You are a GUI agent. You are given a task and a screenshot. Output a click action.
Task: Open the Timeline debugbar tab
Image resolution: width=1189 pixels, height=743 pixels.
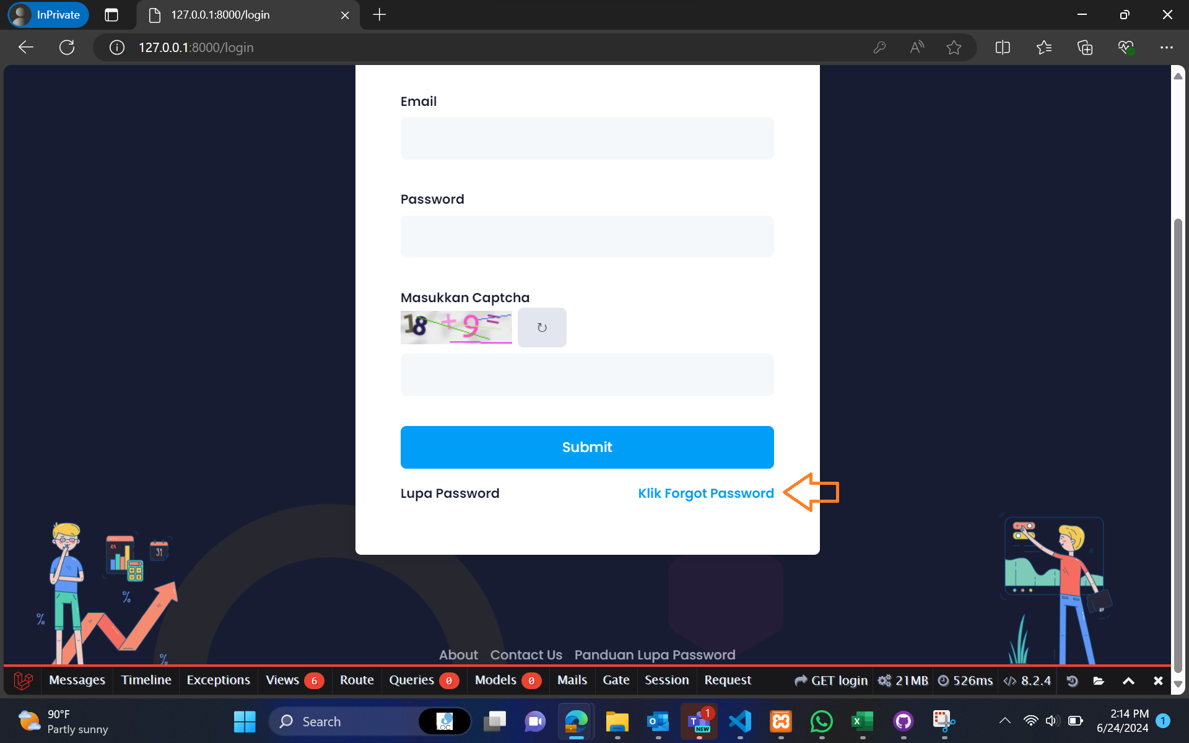pyautogui.click(x=146, y=680)
